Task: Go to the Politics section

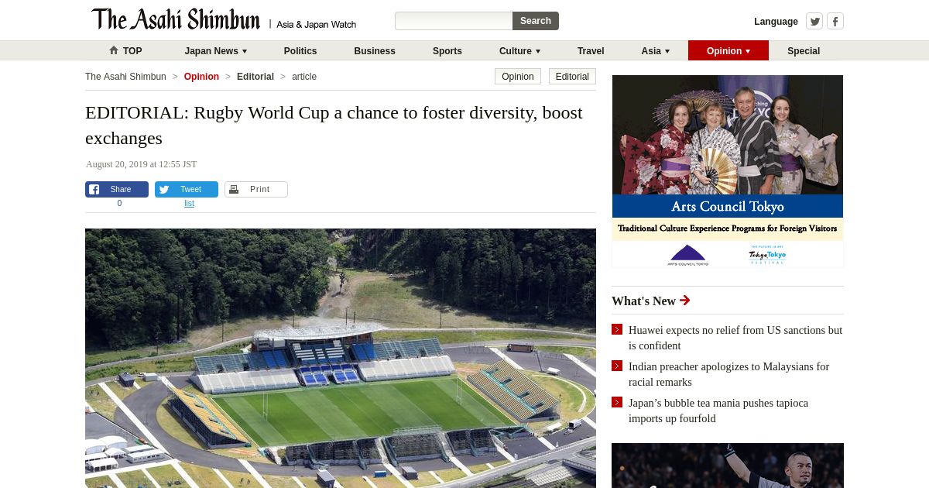Action: click(300, 51)
